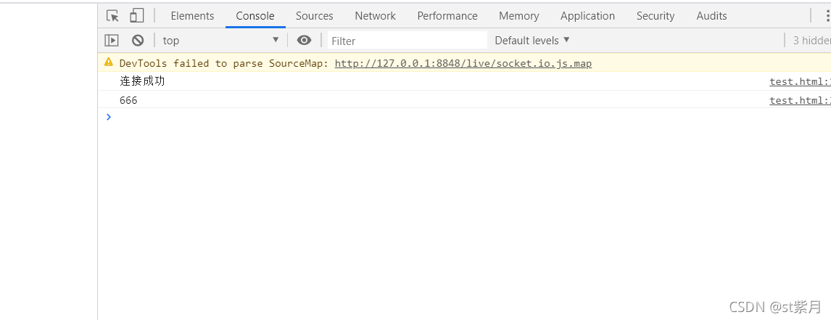
Task: Open the Performance tab
Action: 447,16
